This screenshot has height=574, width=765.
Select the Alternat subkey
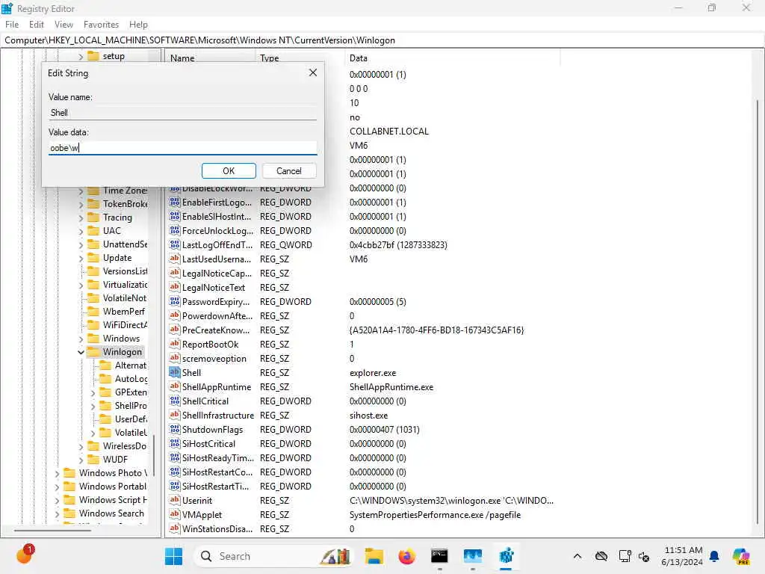pyautogui.click(x=130, y=365)
